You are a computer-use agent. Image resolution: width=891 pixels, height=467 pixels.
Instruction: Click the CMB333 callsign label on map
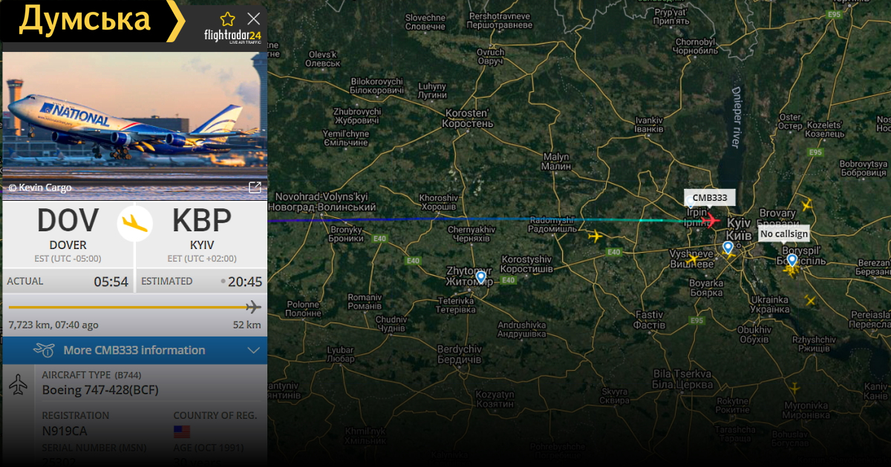point(710,198)
